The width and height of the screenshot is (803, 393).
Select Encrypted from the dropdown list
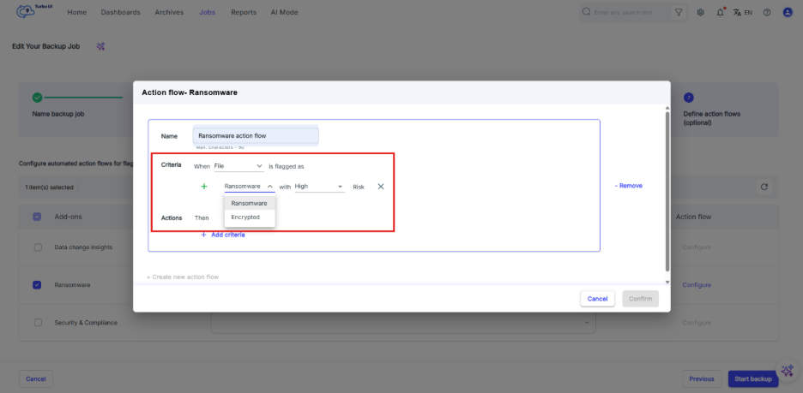point(245,217)
